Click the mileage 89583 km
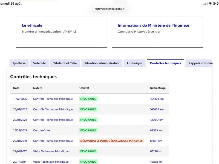The width and height of the screenshot is (219, 164). [x=156, y=130]
